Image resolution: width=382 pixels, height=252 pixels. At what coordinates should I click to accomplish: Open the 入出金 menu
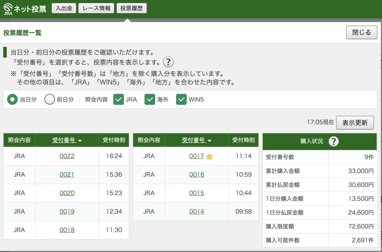(64, 8)
